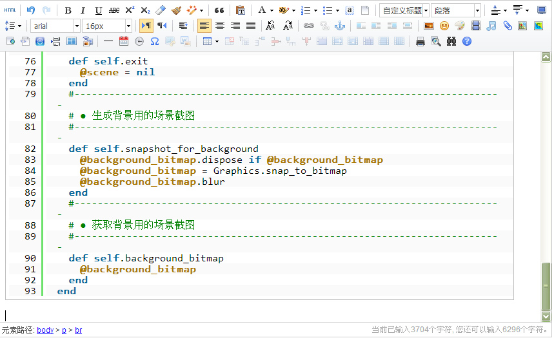Open the highlight background color dropdown arrow
Screen dimensions: 554x338
click(293, 10)
